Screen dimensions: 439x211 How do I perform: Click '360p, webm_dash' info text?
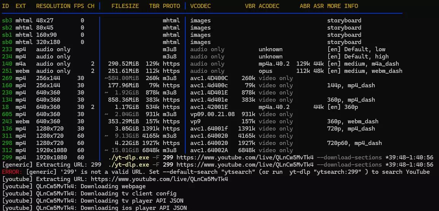tap(353, 121)
